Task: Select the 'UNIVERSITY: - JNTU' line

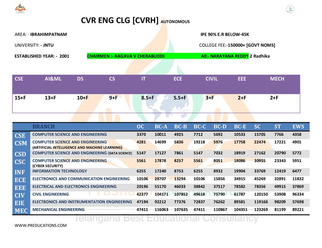Action: 34,45
